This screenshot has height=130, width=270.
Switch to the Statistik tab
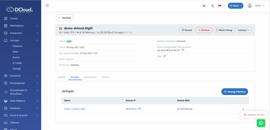coord(61,77)
